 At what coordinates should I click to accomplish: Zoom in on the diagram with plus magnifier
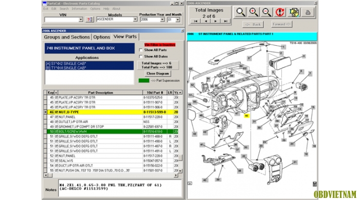pos(254,12)
